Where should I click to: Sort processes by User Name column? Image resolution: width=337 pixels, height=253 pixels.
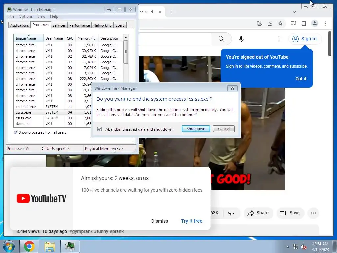54,38
